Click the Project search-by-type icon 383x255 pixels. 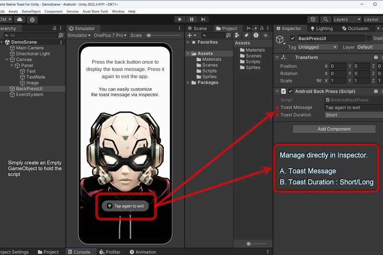[228, 35]
